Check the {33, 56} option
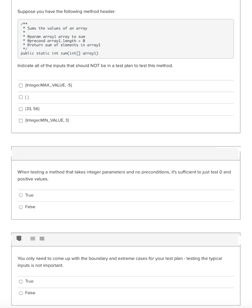 pos(20,109)
